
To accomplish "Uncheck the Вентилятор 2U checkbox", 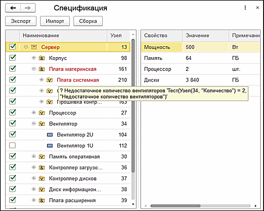I will tap(12, 134).
